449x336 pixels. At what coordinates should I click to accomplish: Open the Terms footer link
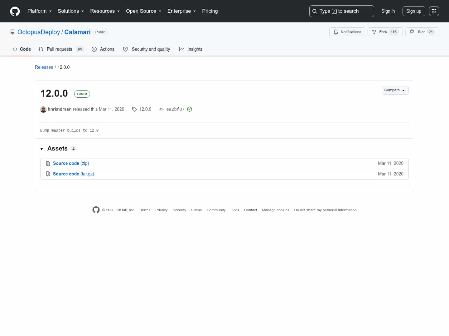(x=145, y=210)
